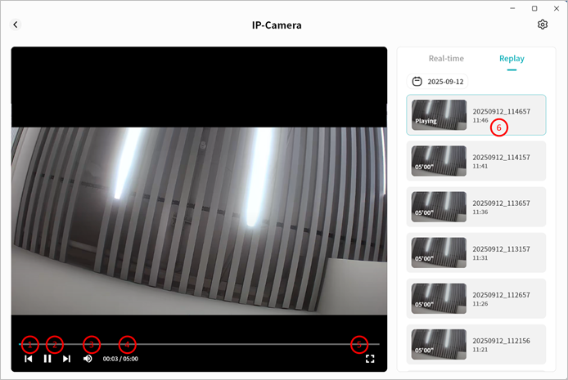Select recording 20250912_114657
568x380 pixels.
[476, 115]
